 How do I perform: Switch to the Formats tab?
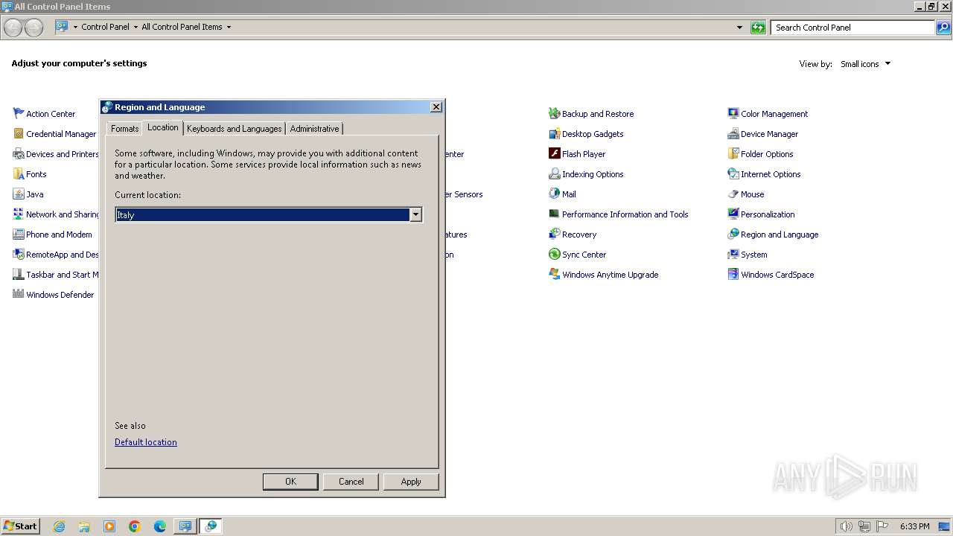124,129
